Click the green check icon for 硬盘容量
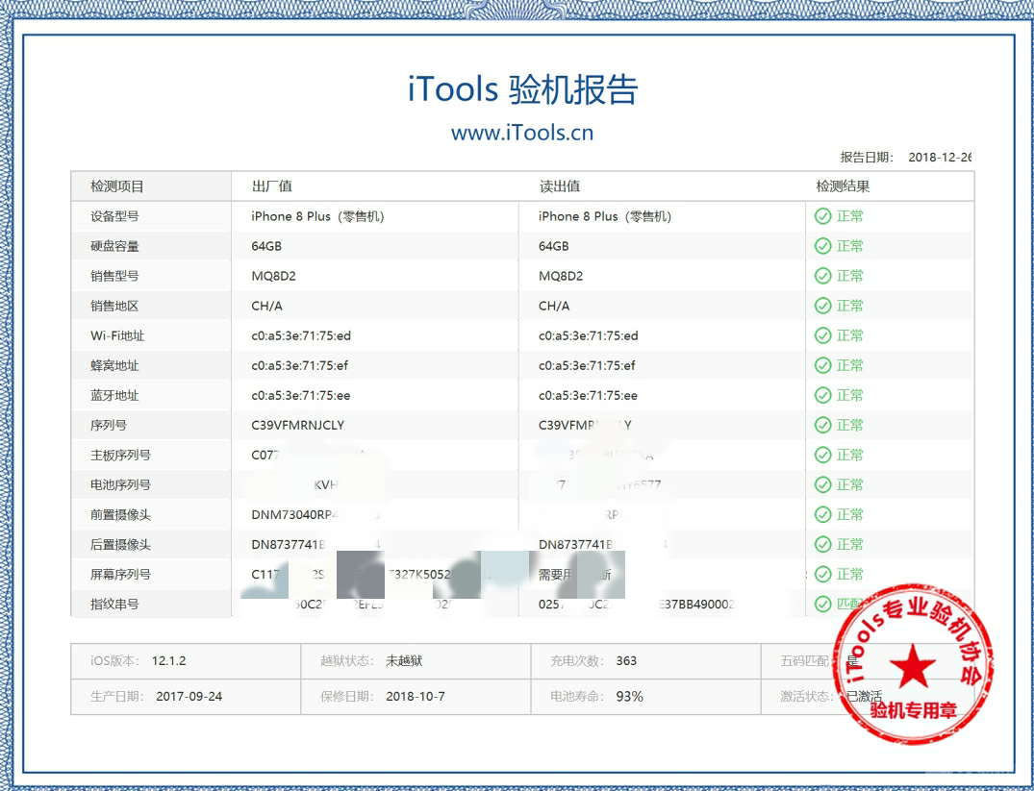The width and height of the screenshot is (1034, 791). click(x=822, y=246)
